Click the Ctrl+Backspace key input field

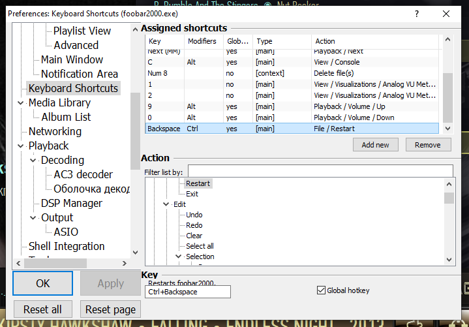[188, 292]
